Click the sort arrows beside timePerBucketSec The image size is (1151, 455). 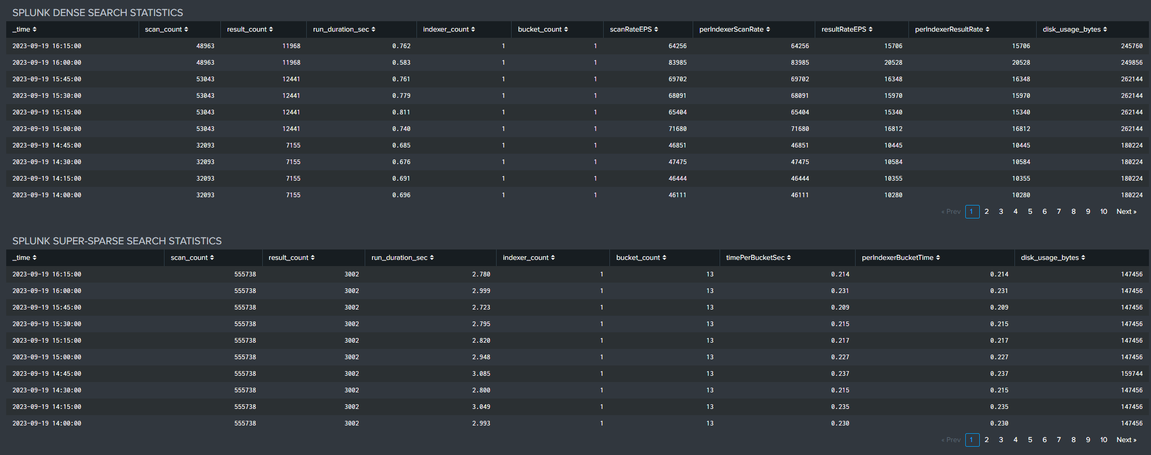[789, 258]
